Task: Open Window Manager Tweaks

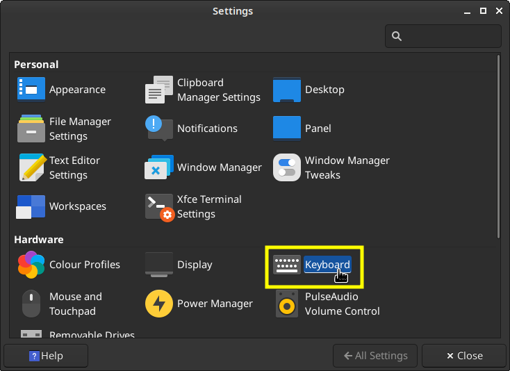Action: (x=287, y=167)
